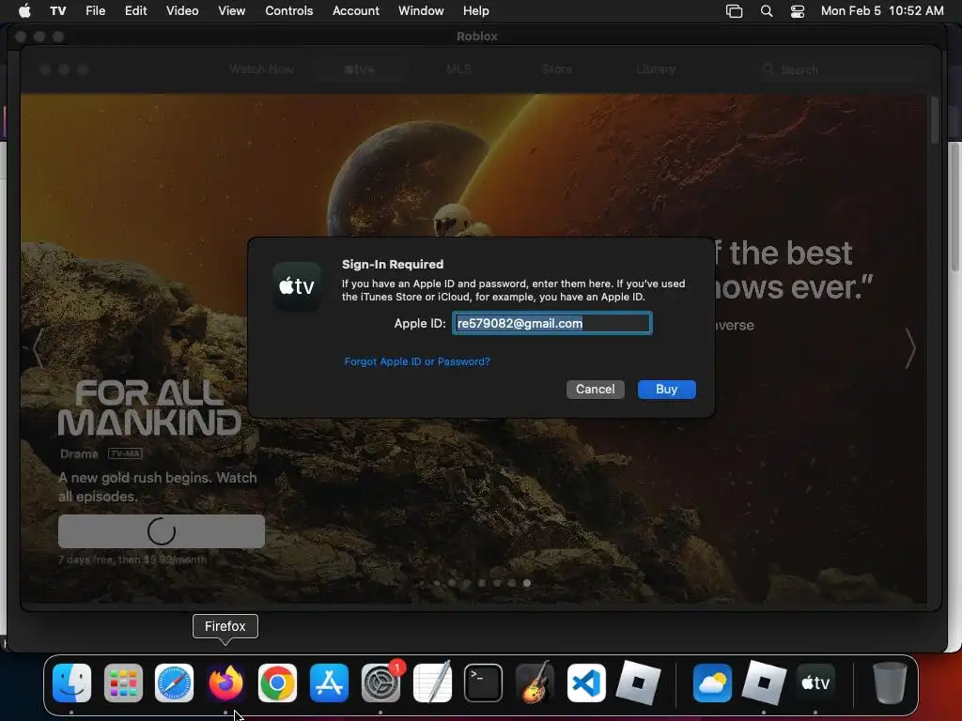This screenshot has height=721, width=962.
Task: Open GarageBand from the dock
Action: 535,683
